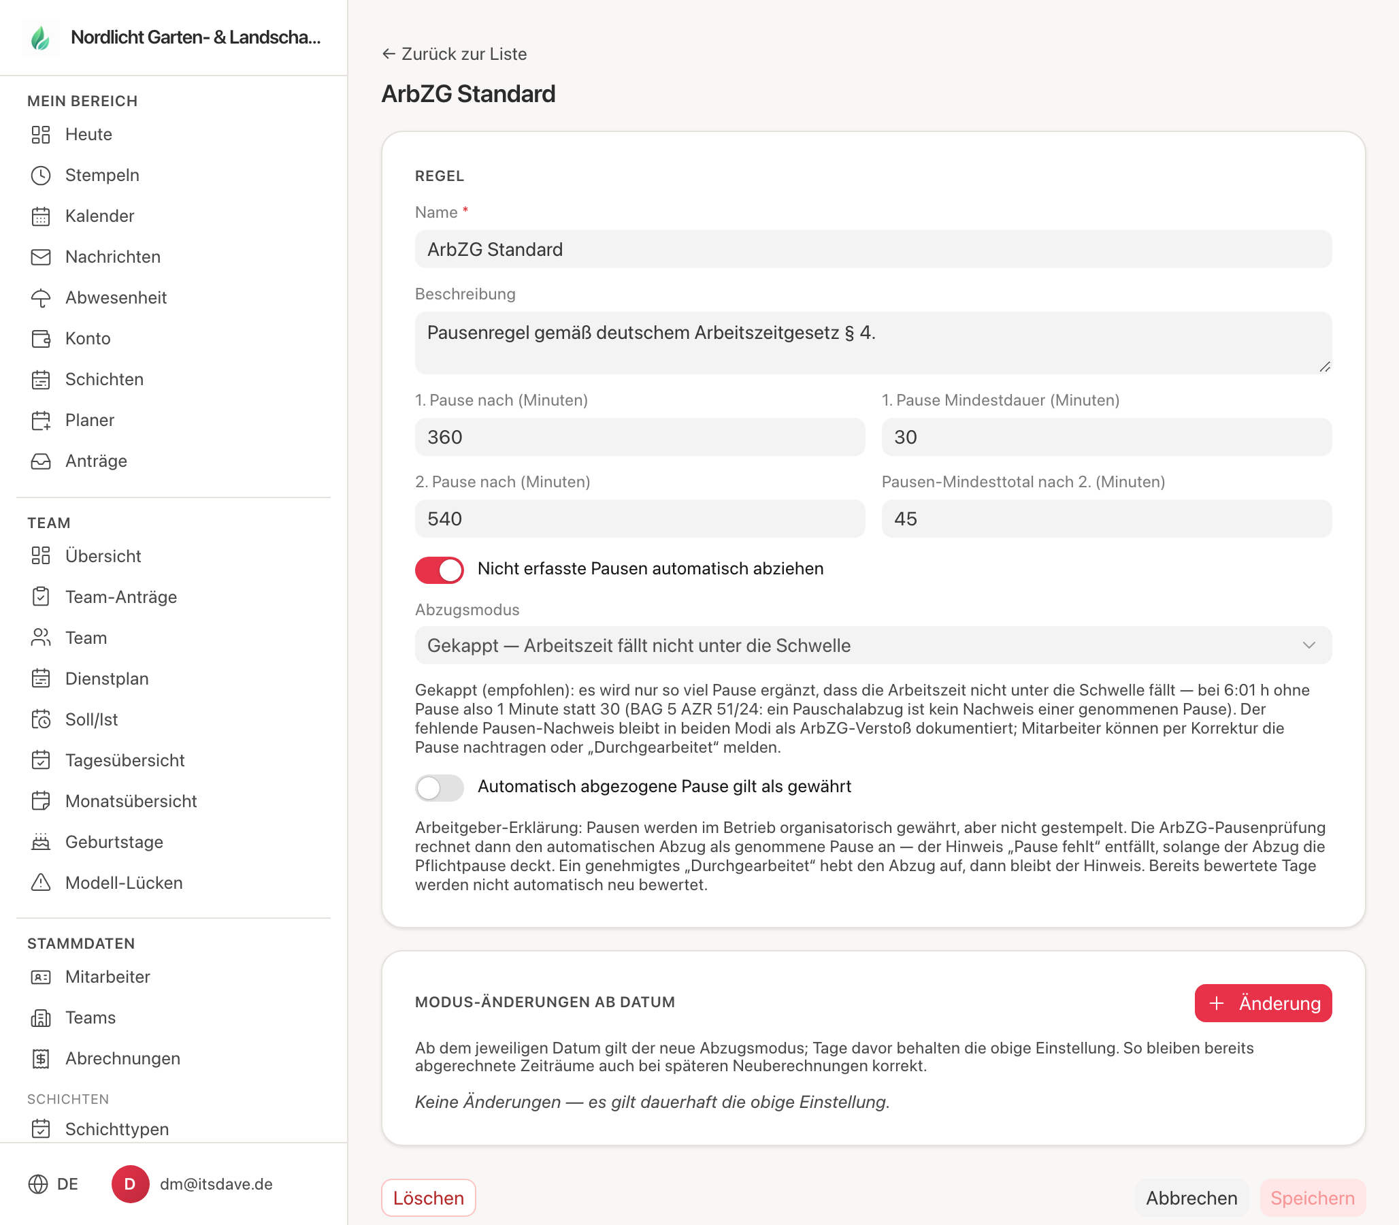This screenshot has height=1225, width=1399.
Task: Click the green leaf company logo
Action: [41, 37]
